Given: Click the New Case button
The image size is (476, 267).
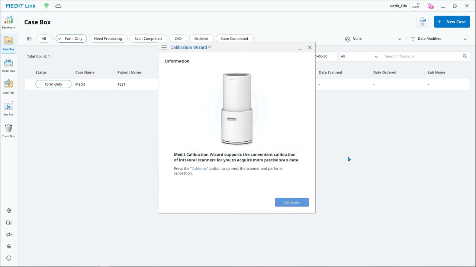Looking at the screenshot, I should point(452,22).
